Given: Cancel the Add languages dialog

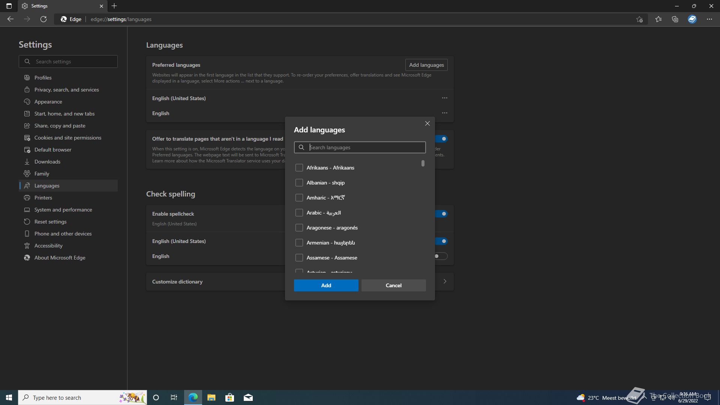Looking at the screenshot, I should pos(393,285).
